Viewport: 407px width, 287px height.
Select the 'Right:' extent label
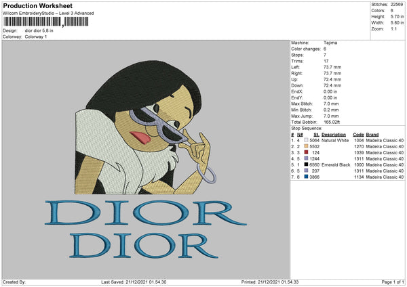(296, 73)
